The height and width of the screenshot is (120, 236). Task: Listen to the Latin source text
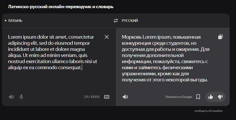pos(11,97)
